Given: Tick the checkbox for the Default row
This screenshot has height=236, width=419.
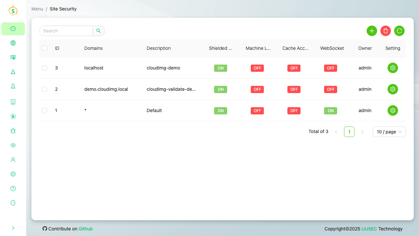Looking at the screenshot, I should point(45,110).
